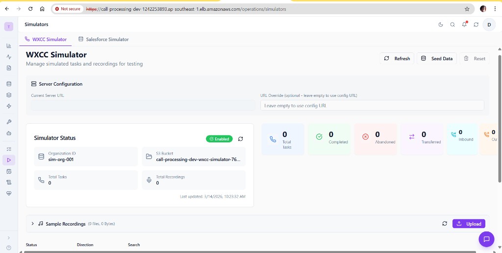Click the Reset button
Image resolution: width=502 pixels, height=253 pixels.
tap(475, 58)
